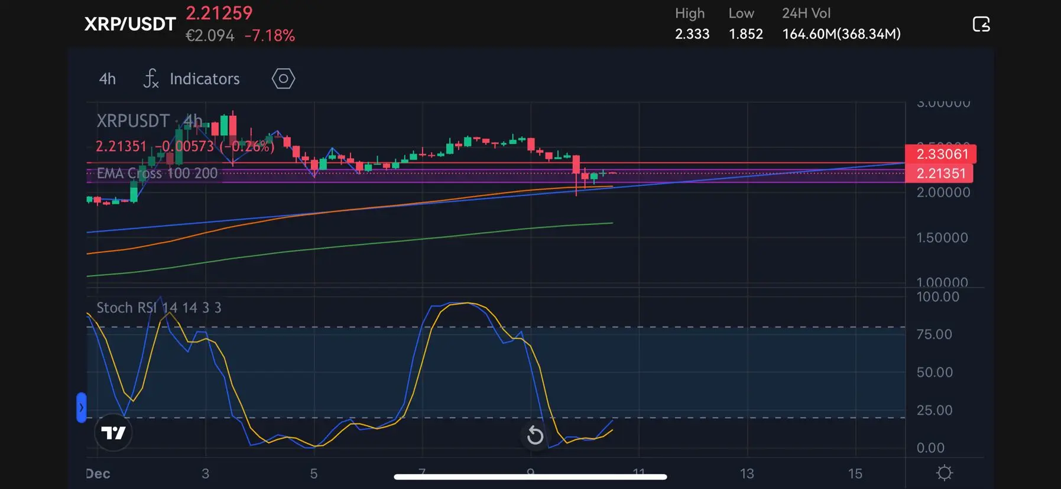Change the 4h timeframe selector

pyautogui.click(x=108, y=79)
